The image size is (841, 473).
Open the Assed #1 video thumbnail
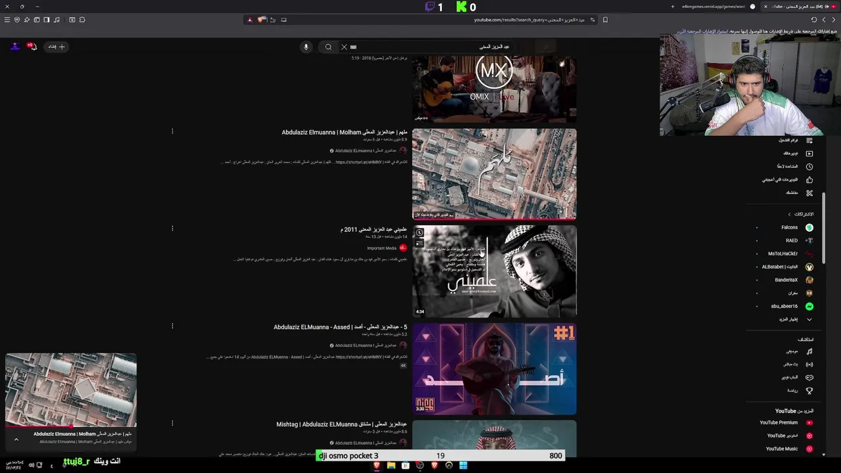click(494, 369)
